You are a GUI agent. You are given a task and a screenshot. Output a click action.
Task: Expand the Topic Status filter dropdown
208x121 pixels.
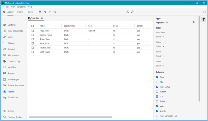[x=160, y=37]
